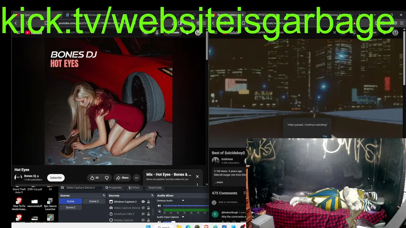Toggle lock on DroidCam OBS 3
Screen dimensions: 406x228
(x=148, y=214)
